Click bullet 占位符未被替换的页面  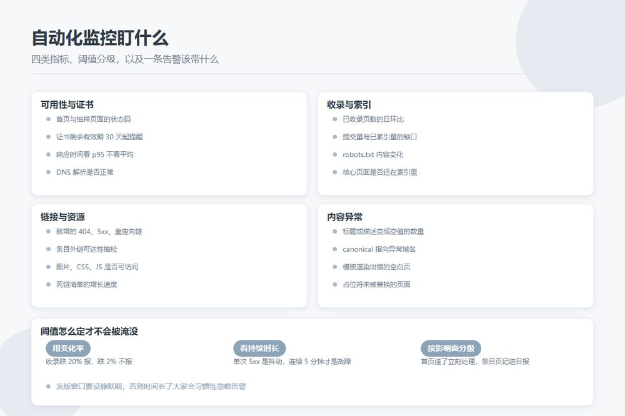[x=376, y=284]
